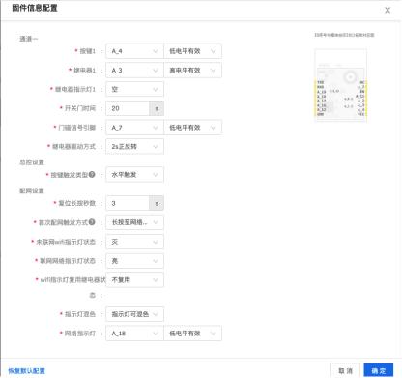Click the 固件信息配置 dialog title
The height and width of the screenshot is (378, 402).
[35, 8]
